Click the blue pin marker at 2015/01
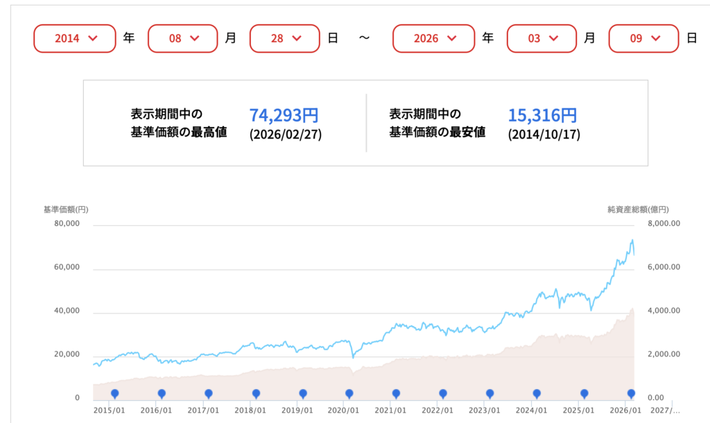The width and height of the screenshot is (710, 423). coord(115,394)
